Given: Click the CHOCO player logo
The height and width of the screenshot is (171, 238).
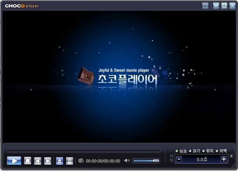Looking at the screenshot, I should pyautogui.click(x=22, y=6).
